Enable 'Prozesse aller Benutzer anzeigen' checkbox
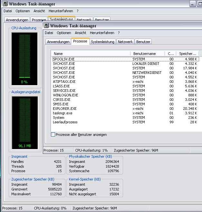202x212 pixels. (53, 135)
